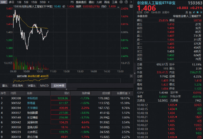Collapse the side panel via splitter arrow
This screenshot has height=139, width=203.
(135, 73)
